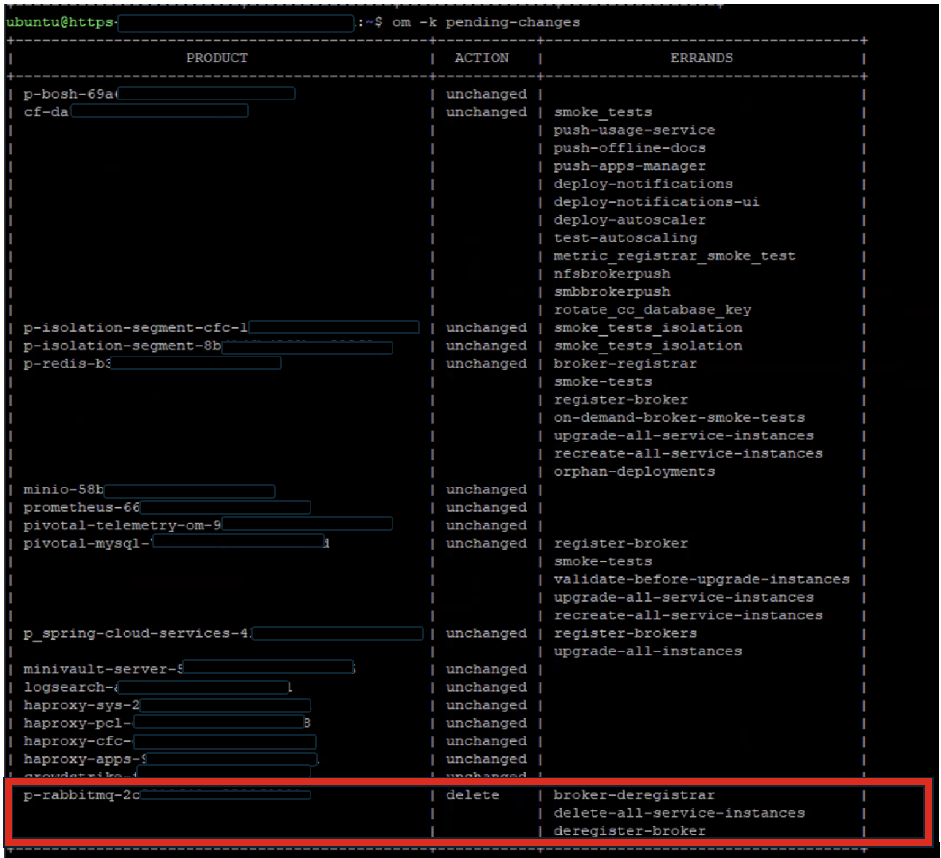Click the p-redis-b3 product name

[67, 364]
